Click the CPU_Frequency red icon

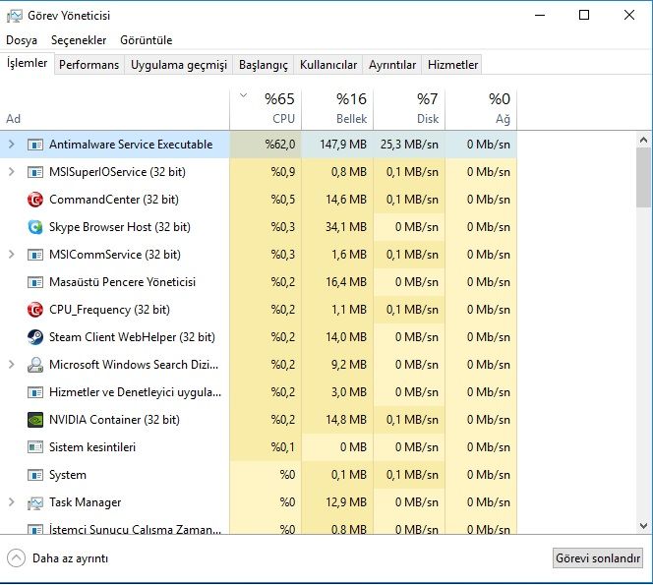(x=35, y=310)
